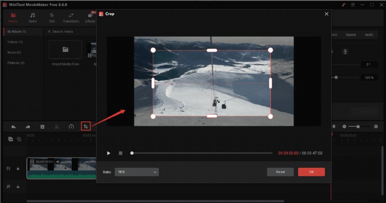Image resolution: width=386 pixels, height=203 pixels.
Task: Click the horizontal timeline scrollbar
Action: (x=155, y=201)
